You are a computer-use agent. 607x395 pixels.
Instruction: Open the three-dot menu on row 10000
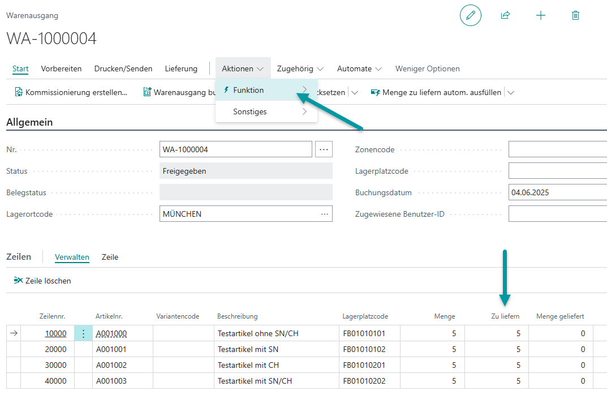(83, 333)
